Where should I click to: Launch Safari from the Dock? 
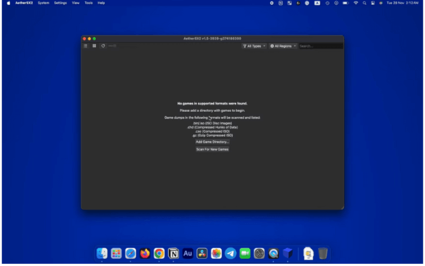[131, 253]
